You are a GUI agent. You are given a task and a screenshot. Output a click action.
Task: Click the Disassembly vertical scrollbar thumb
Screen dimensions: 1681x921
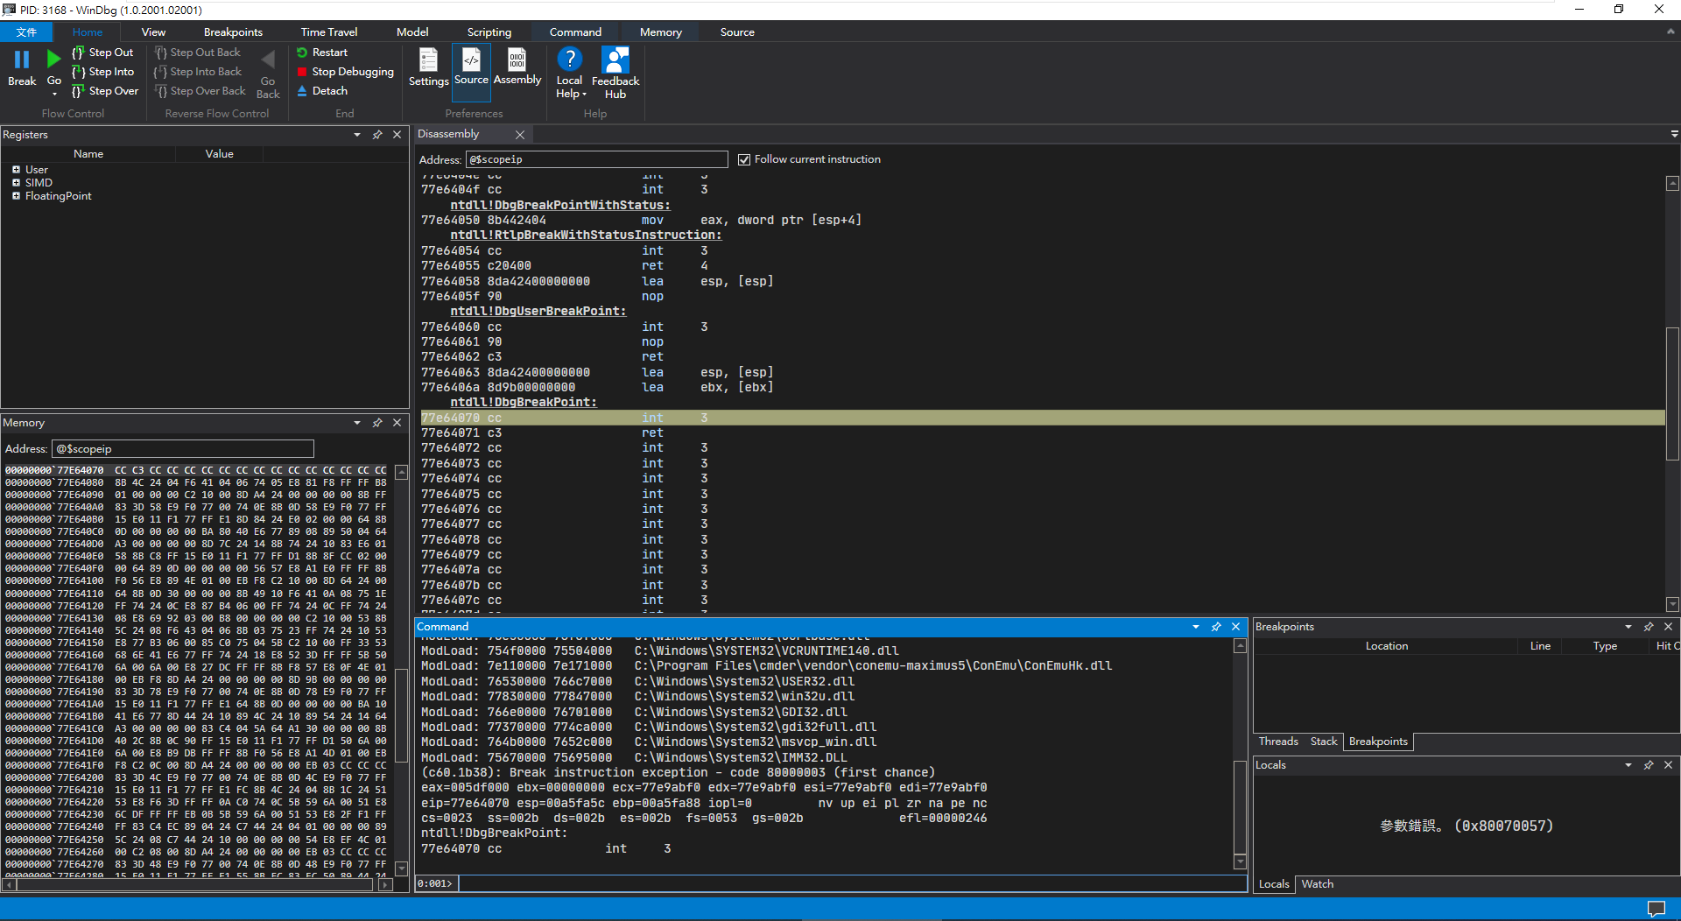pyautogui.click(x=1672, y=393)
